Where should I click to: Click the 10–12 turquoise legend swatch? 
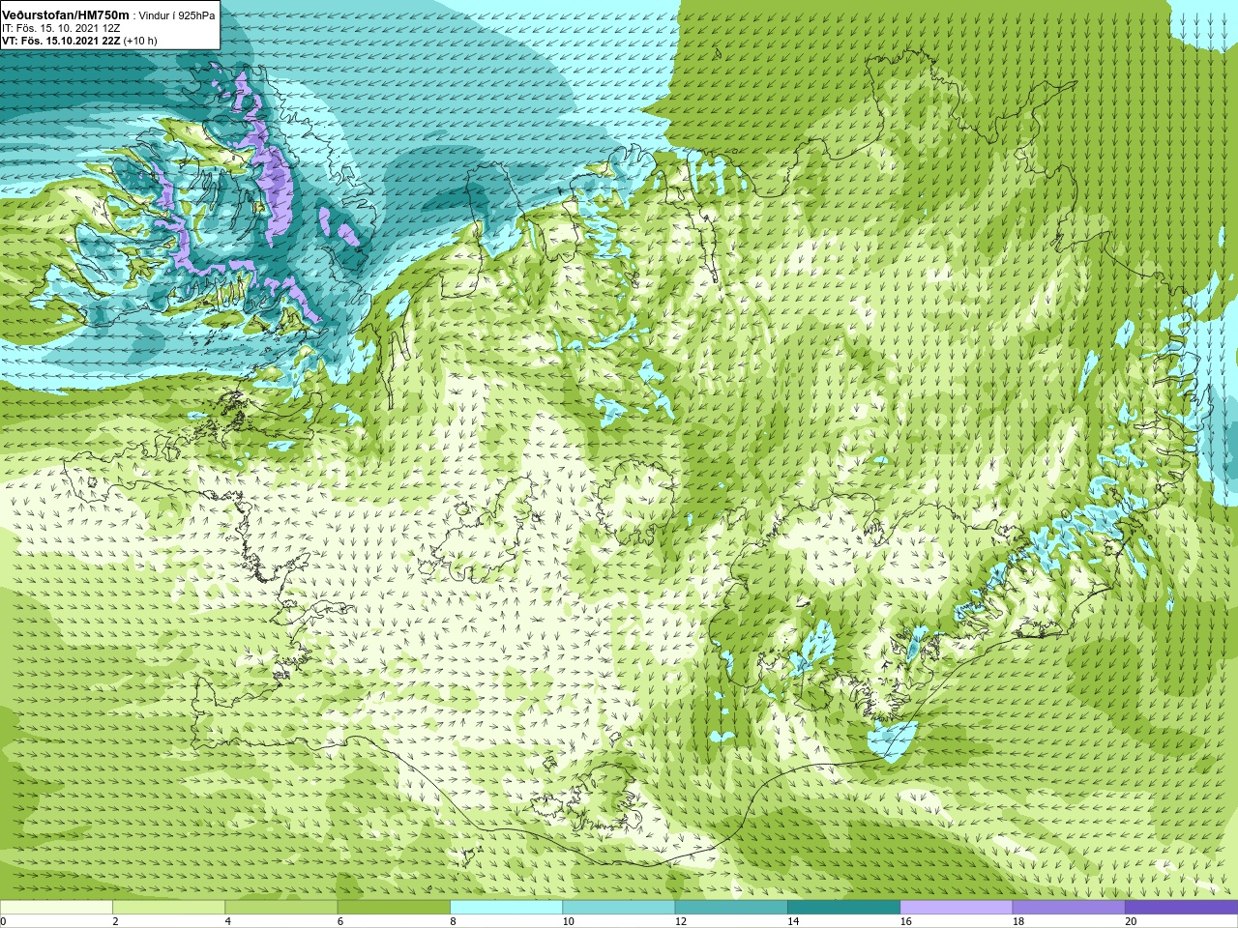click(619, 908)
